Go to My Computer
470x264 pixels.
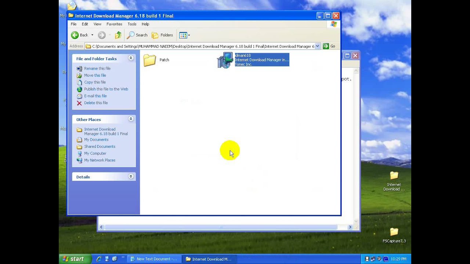(x=95, y=154)
